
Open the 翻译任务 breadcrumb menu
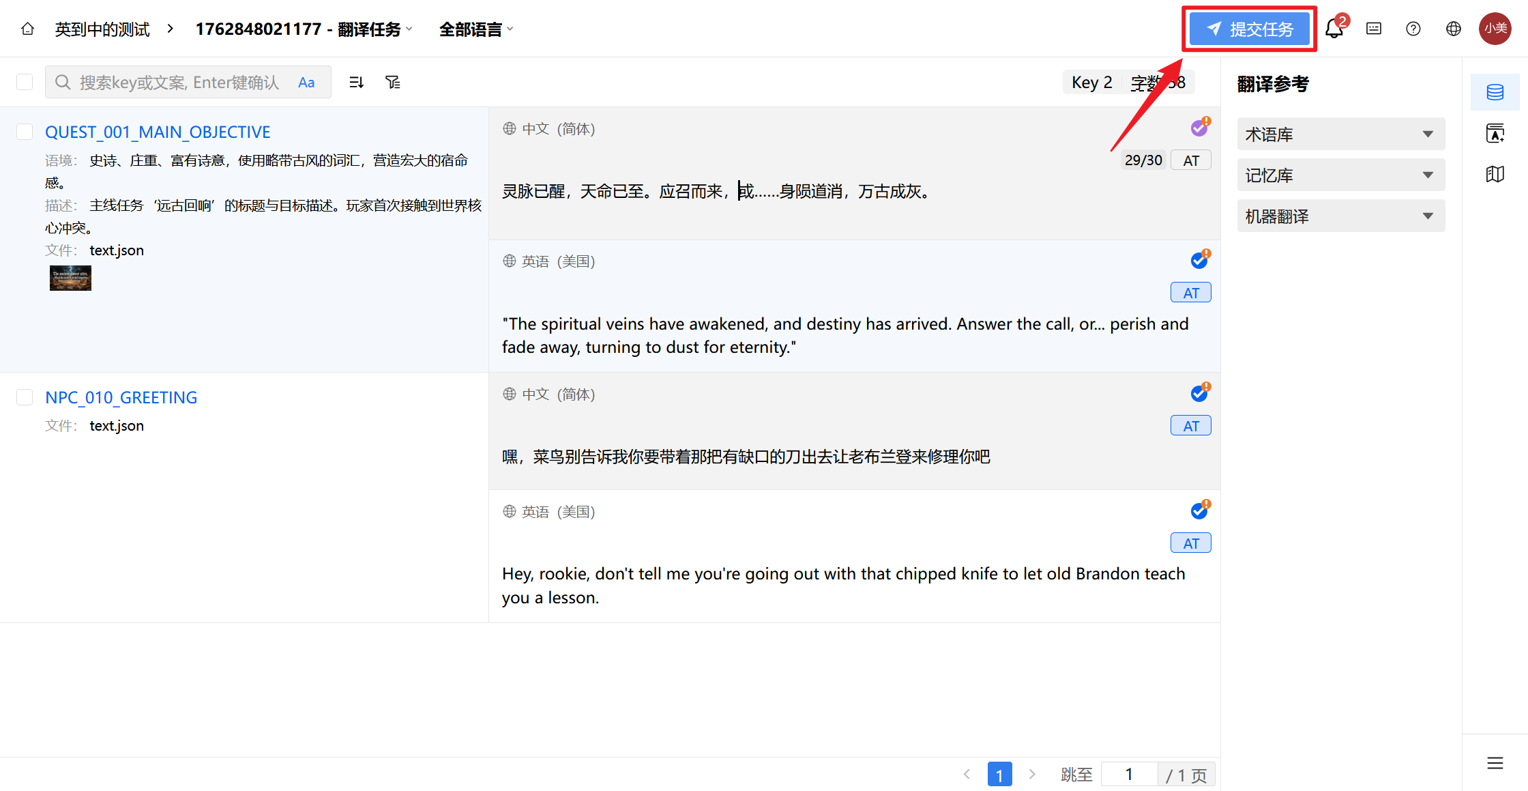(x=304, y=29)
